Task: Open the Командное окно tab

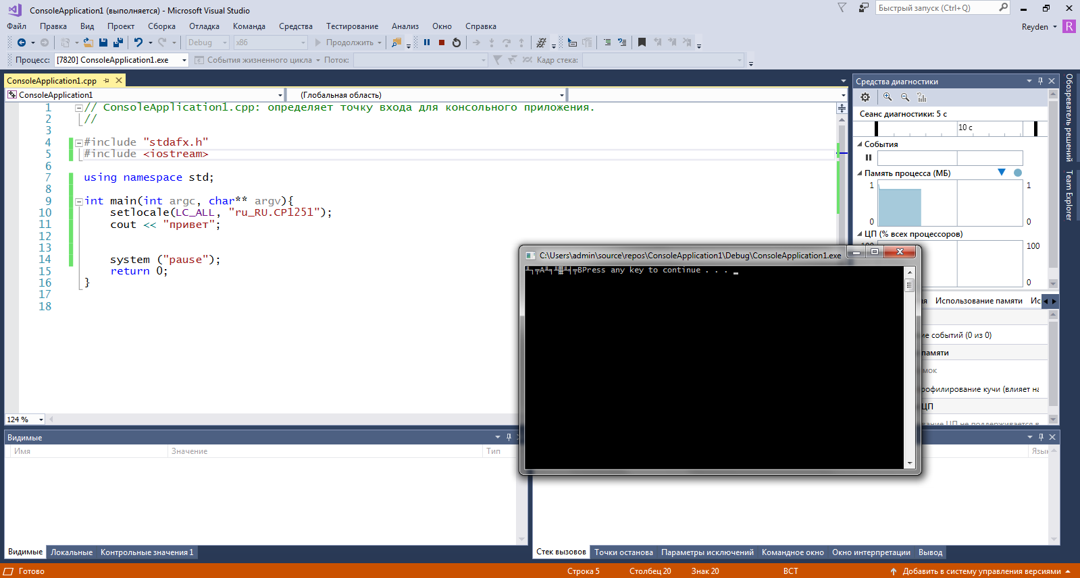Action: 792,552
